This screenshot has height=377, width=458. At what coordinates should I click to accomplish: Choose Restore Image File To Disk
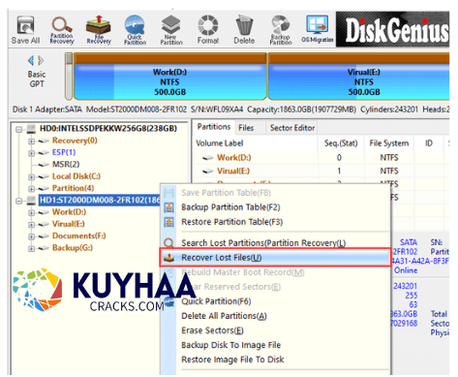[232, 360]
